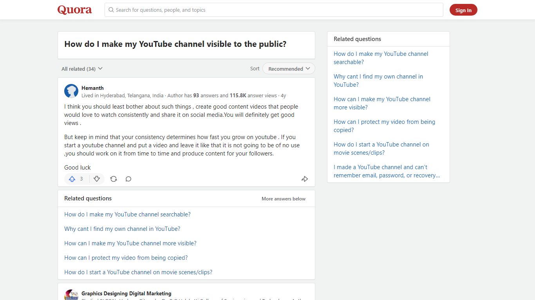Focus the Quora search field
Image resolution: width=535 pixels, height=300 pixels.
pyautogui.click(x=274, y=10)
